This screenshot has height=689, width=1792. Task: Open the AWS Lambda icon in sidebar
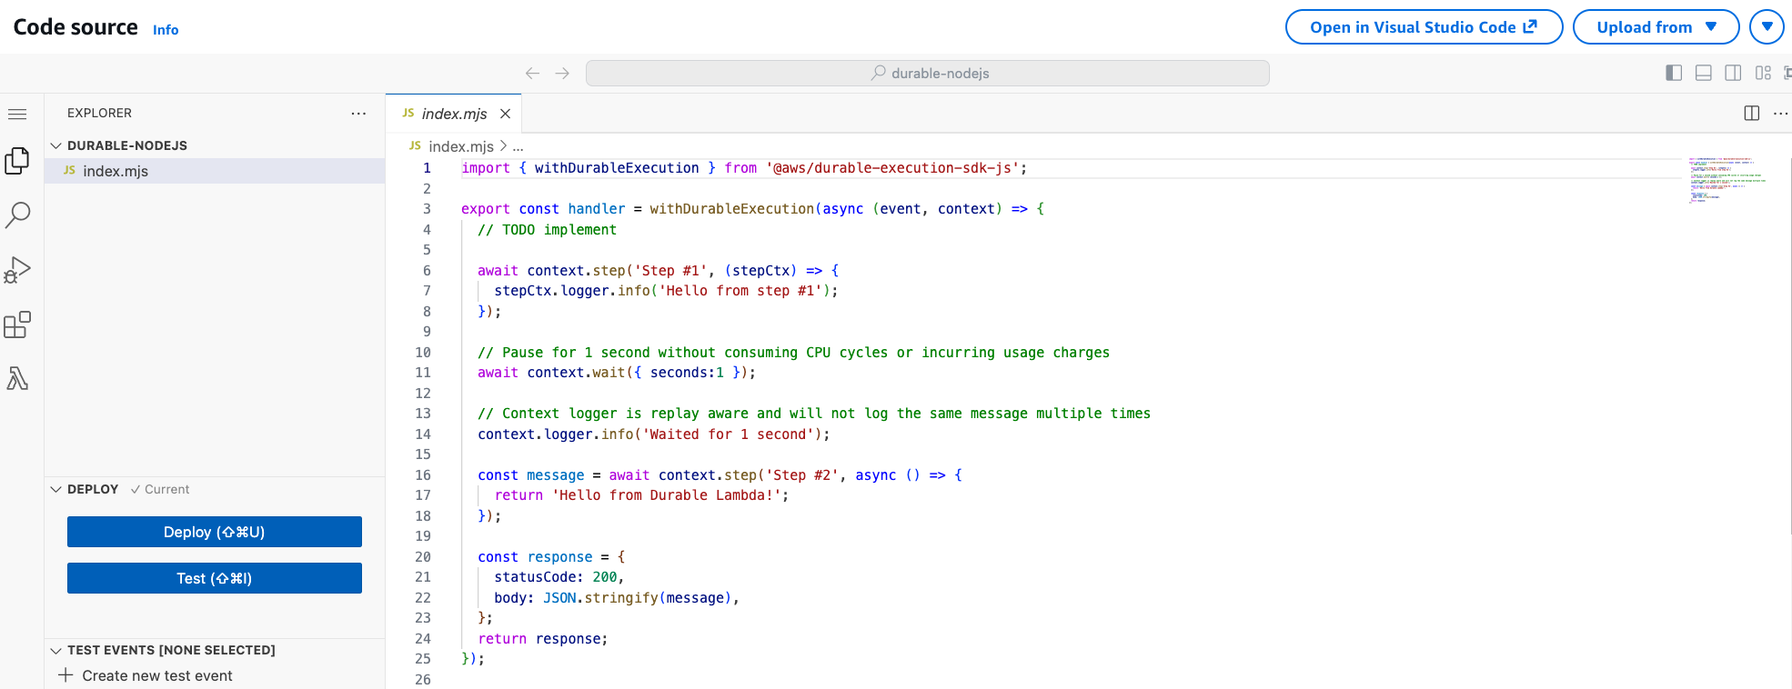17,379
